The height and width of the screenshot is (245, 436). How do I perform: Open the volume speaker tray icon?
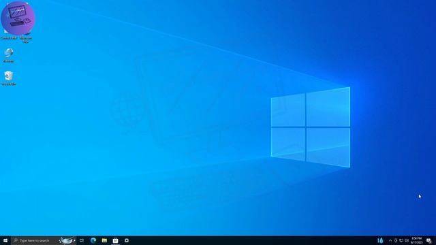[x=407, y=240]
